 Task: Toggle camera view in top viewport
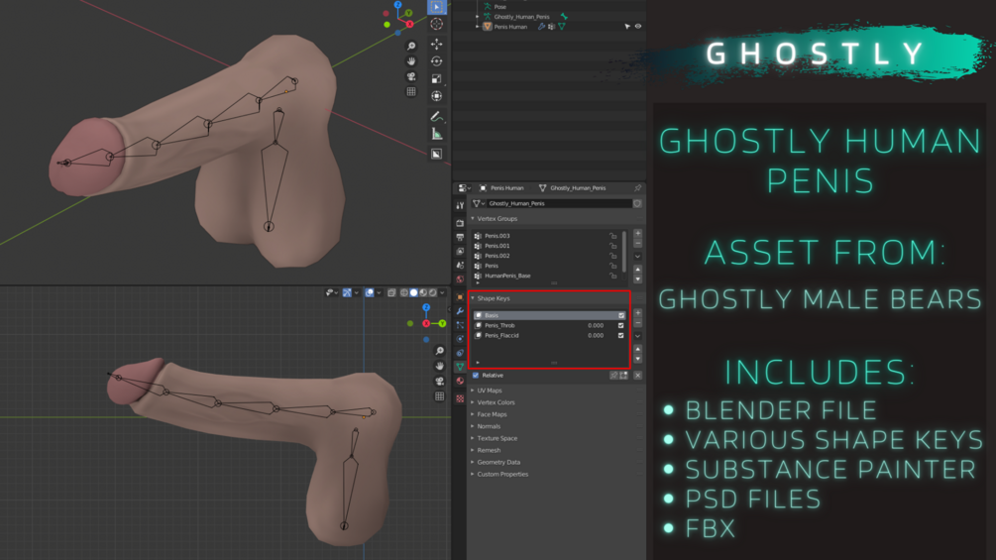[x=411, y=76]
